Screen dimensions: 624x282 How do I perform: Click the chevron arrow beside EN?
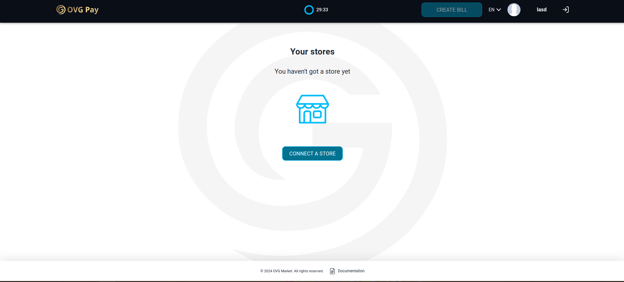[499, 10]
